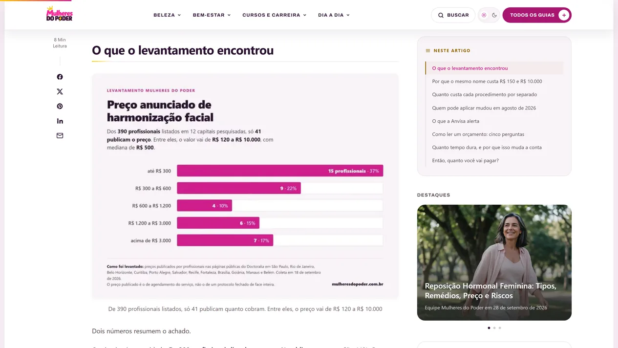Click the 'até R$ 300' chart bar

pyautogui.click(x=280, y=171)
